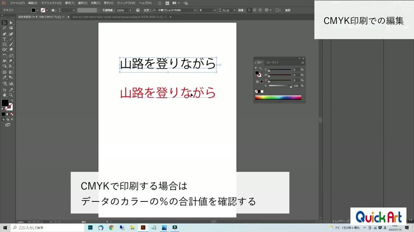
Task: Apply Gradient mode button in toolbox
Action: (8, 114)
